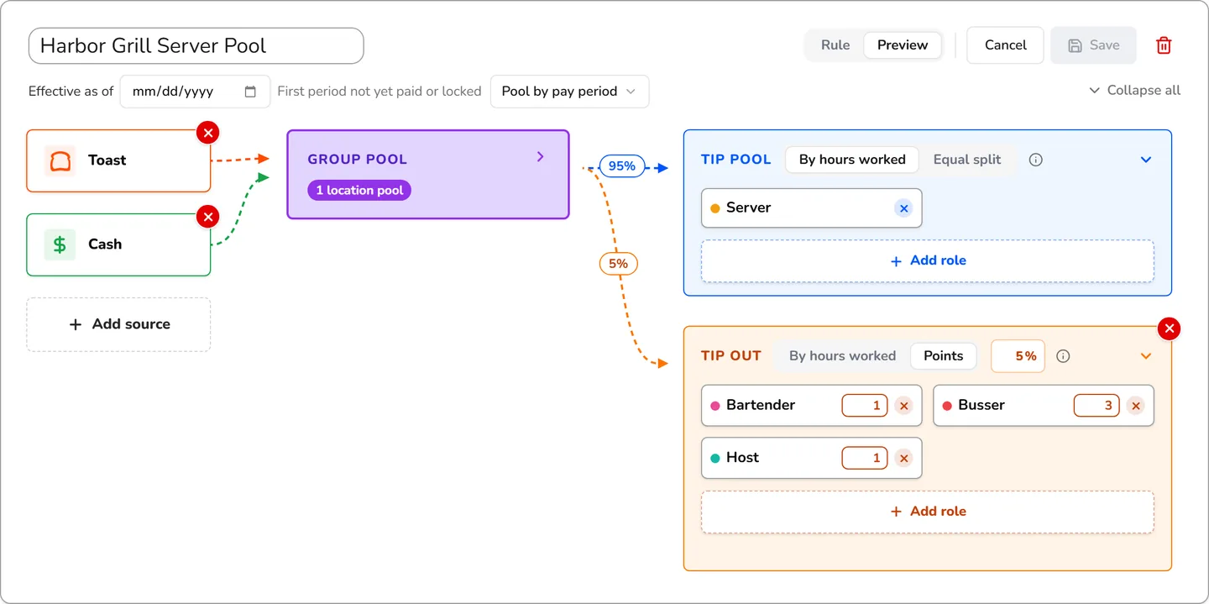Remove Host role from Tip Out
1209x604 pixels.
[x=903, y=458]
